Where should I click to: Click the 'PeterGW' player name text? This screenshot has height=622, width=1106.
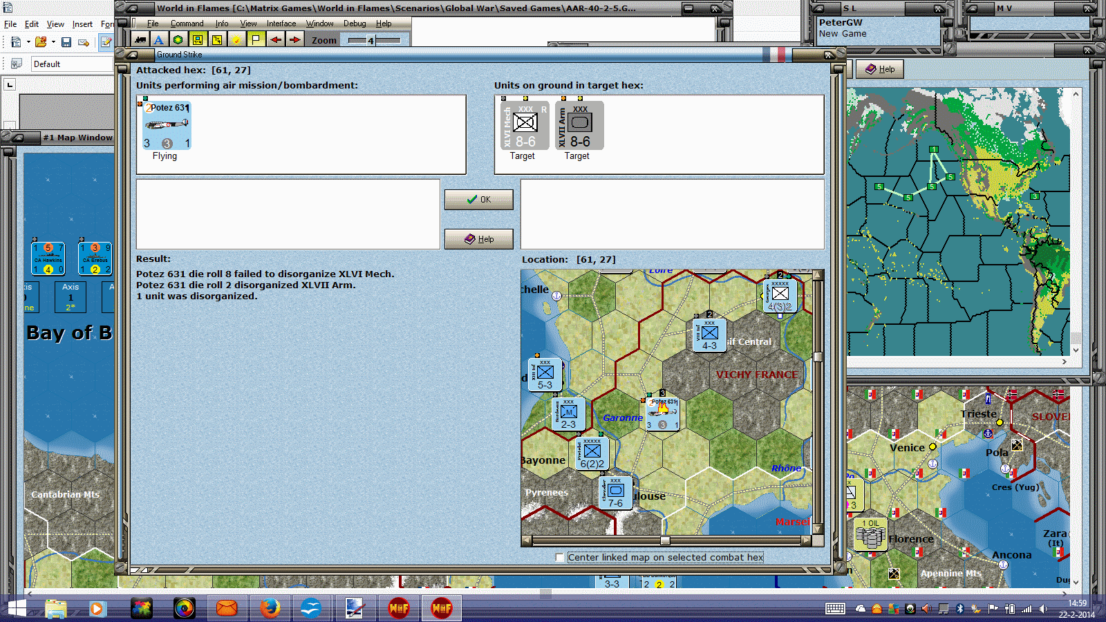(841, 22)
